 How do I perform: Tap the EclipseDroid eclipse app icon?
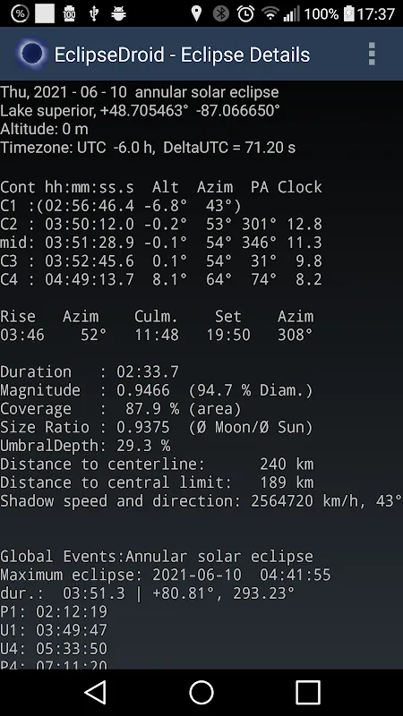point(31,55)
